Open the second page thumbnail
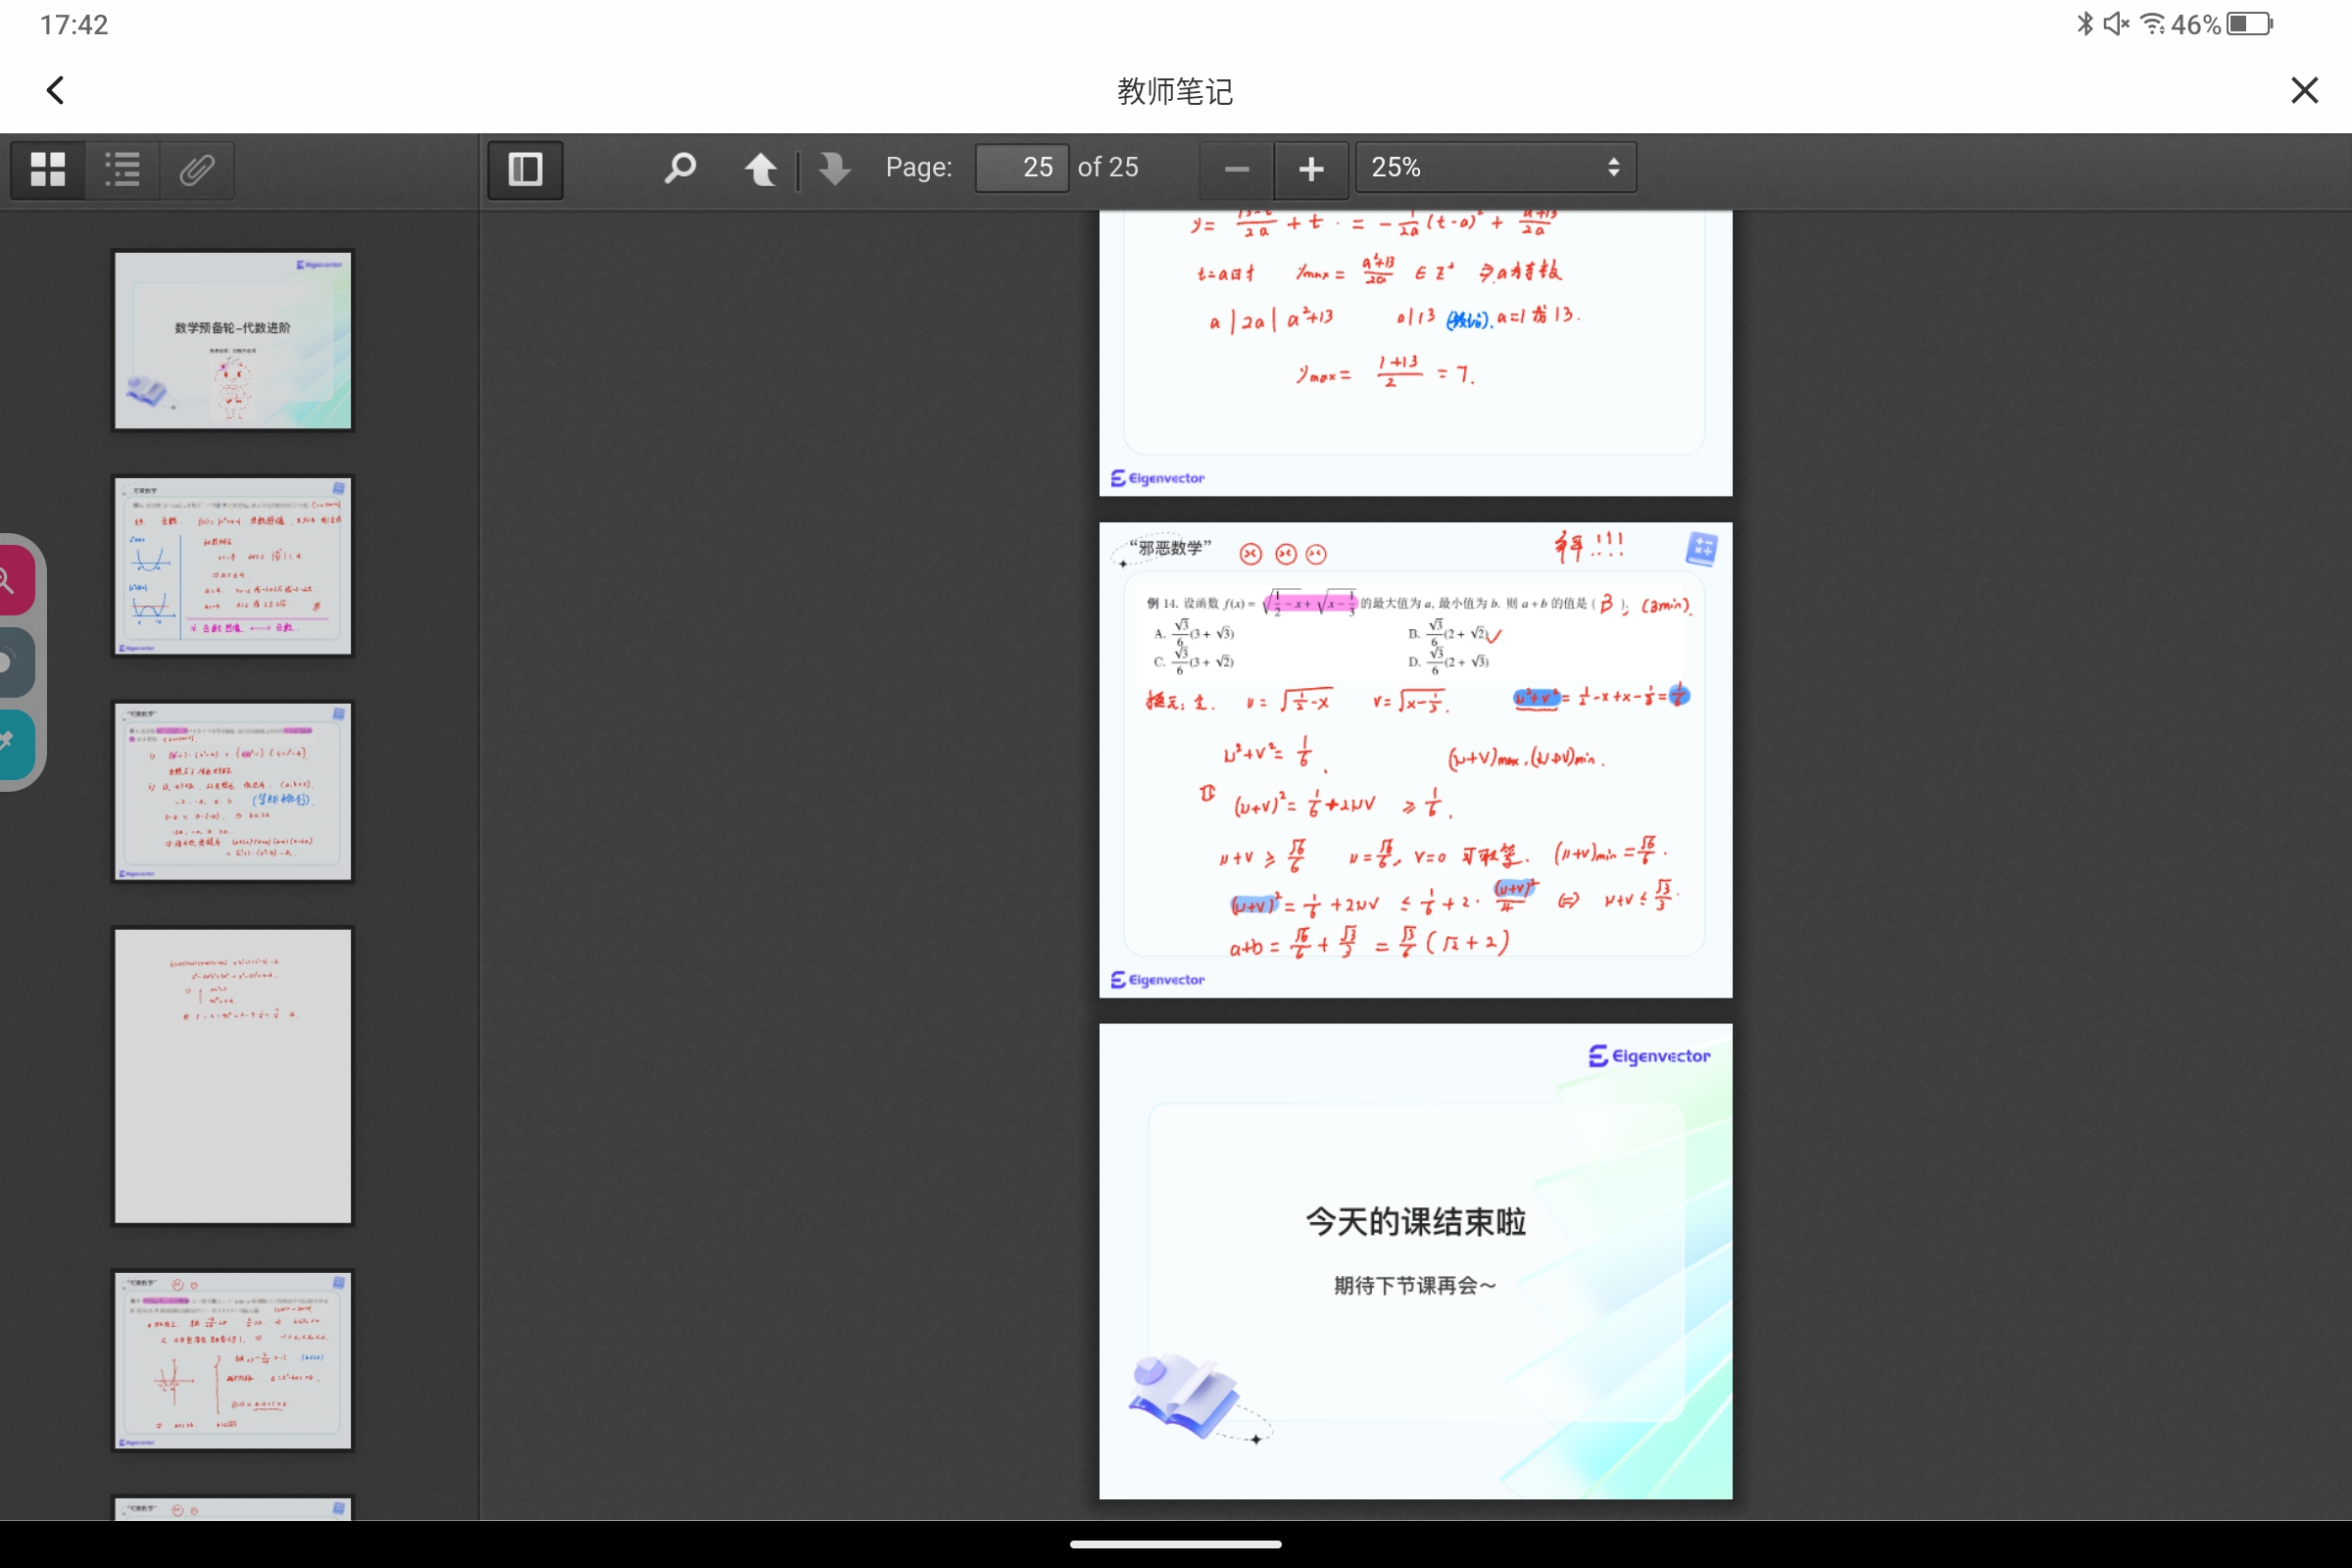 click(233, 566)
